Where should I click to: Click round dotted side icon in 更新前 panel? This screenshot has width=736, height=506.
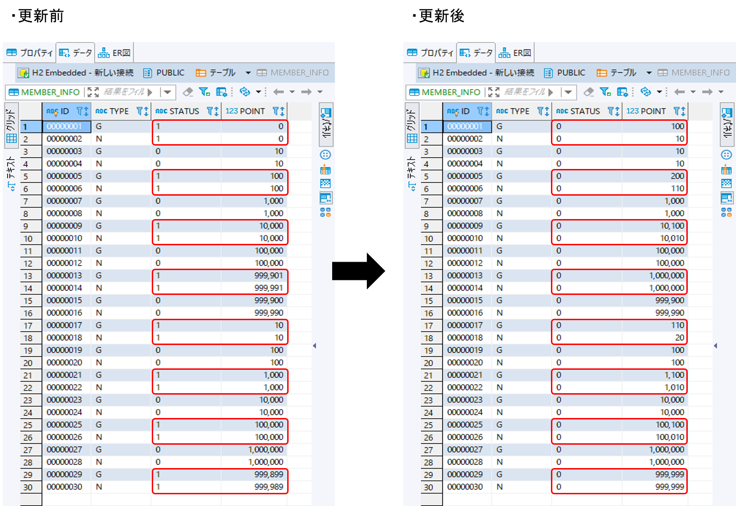click(326, 155)
